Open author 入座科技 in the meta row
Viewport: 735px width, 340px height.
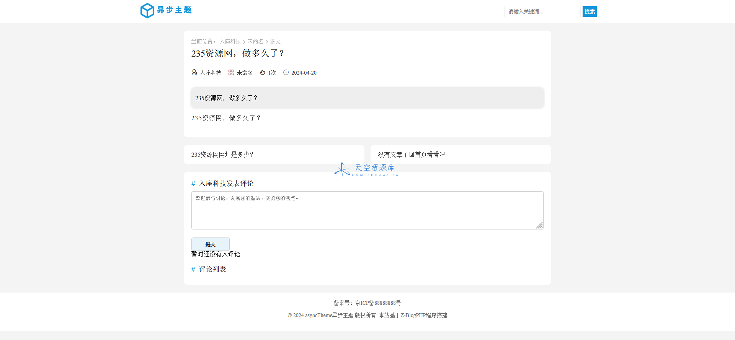point(211,73)
